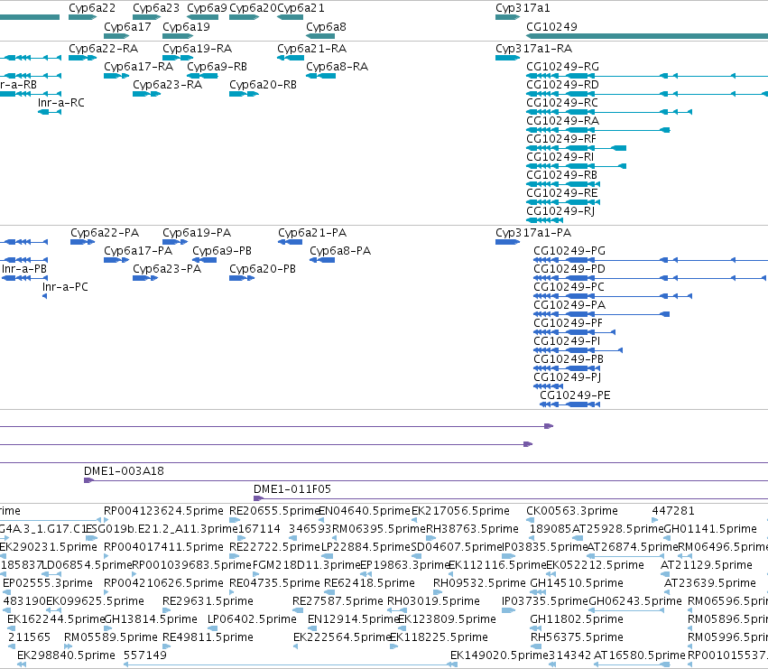This screenshot has width=768, height=669.
Task: Select the Inr-a-PC protein label
Action: click(65, 287)
